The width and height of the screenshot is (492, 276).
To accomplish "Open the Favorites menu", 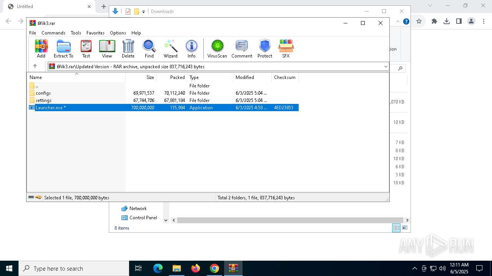I will tap(95, 33).
